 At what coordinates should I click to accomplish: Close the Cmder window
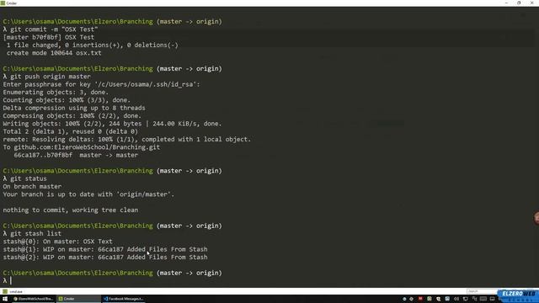coord(531,3)
